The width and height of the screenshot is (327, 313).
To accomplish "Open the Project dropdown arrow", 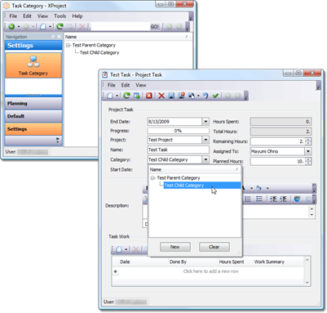I will pyautogui.click(x=205, y=140).
